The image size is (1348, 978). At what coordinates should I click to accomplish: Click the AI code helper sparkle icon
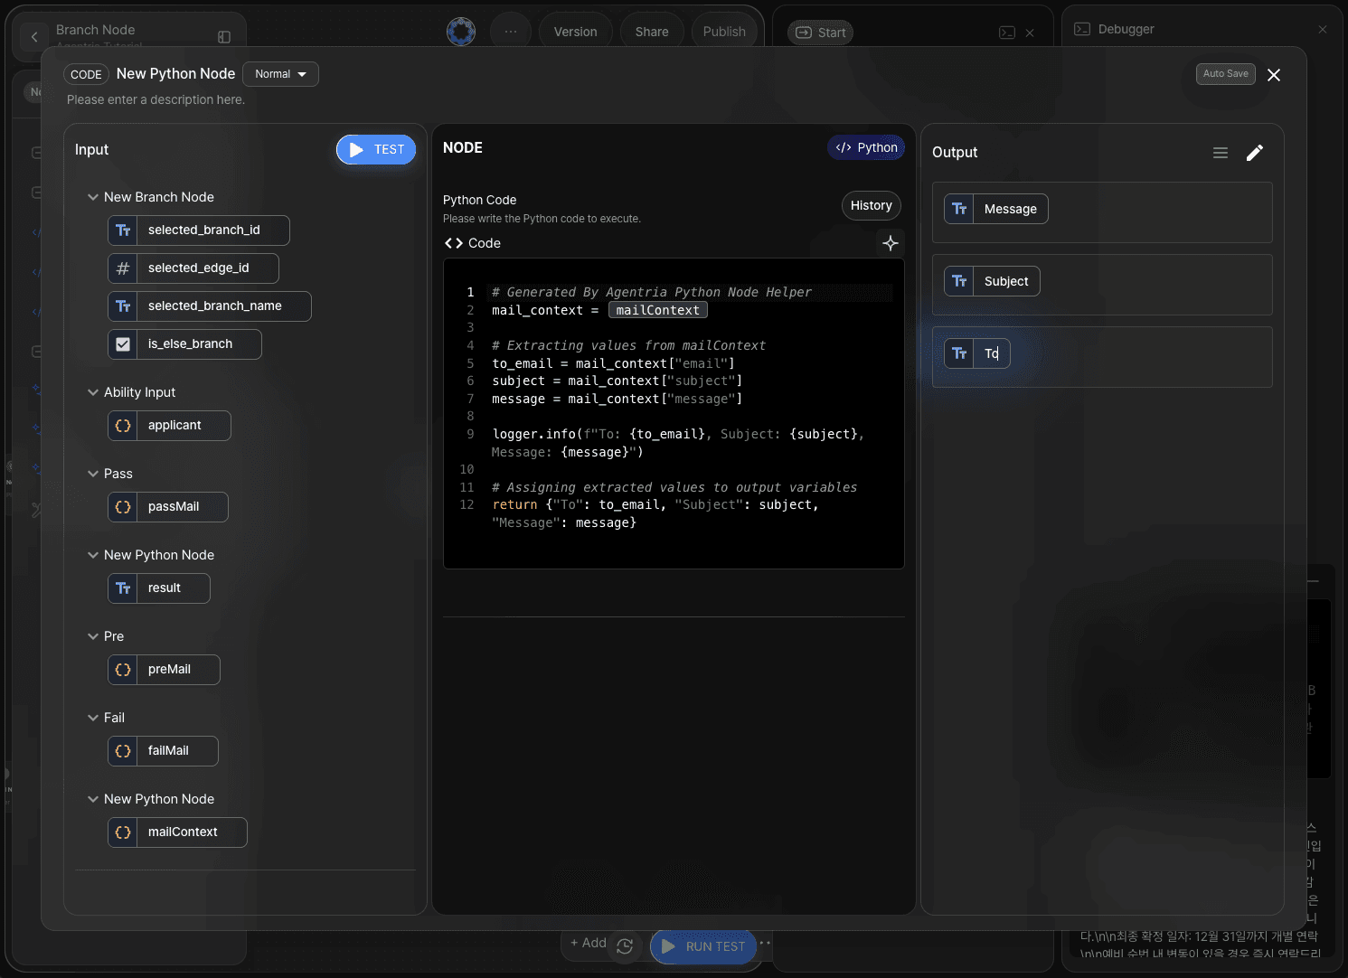click(x=891, y=243)
